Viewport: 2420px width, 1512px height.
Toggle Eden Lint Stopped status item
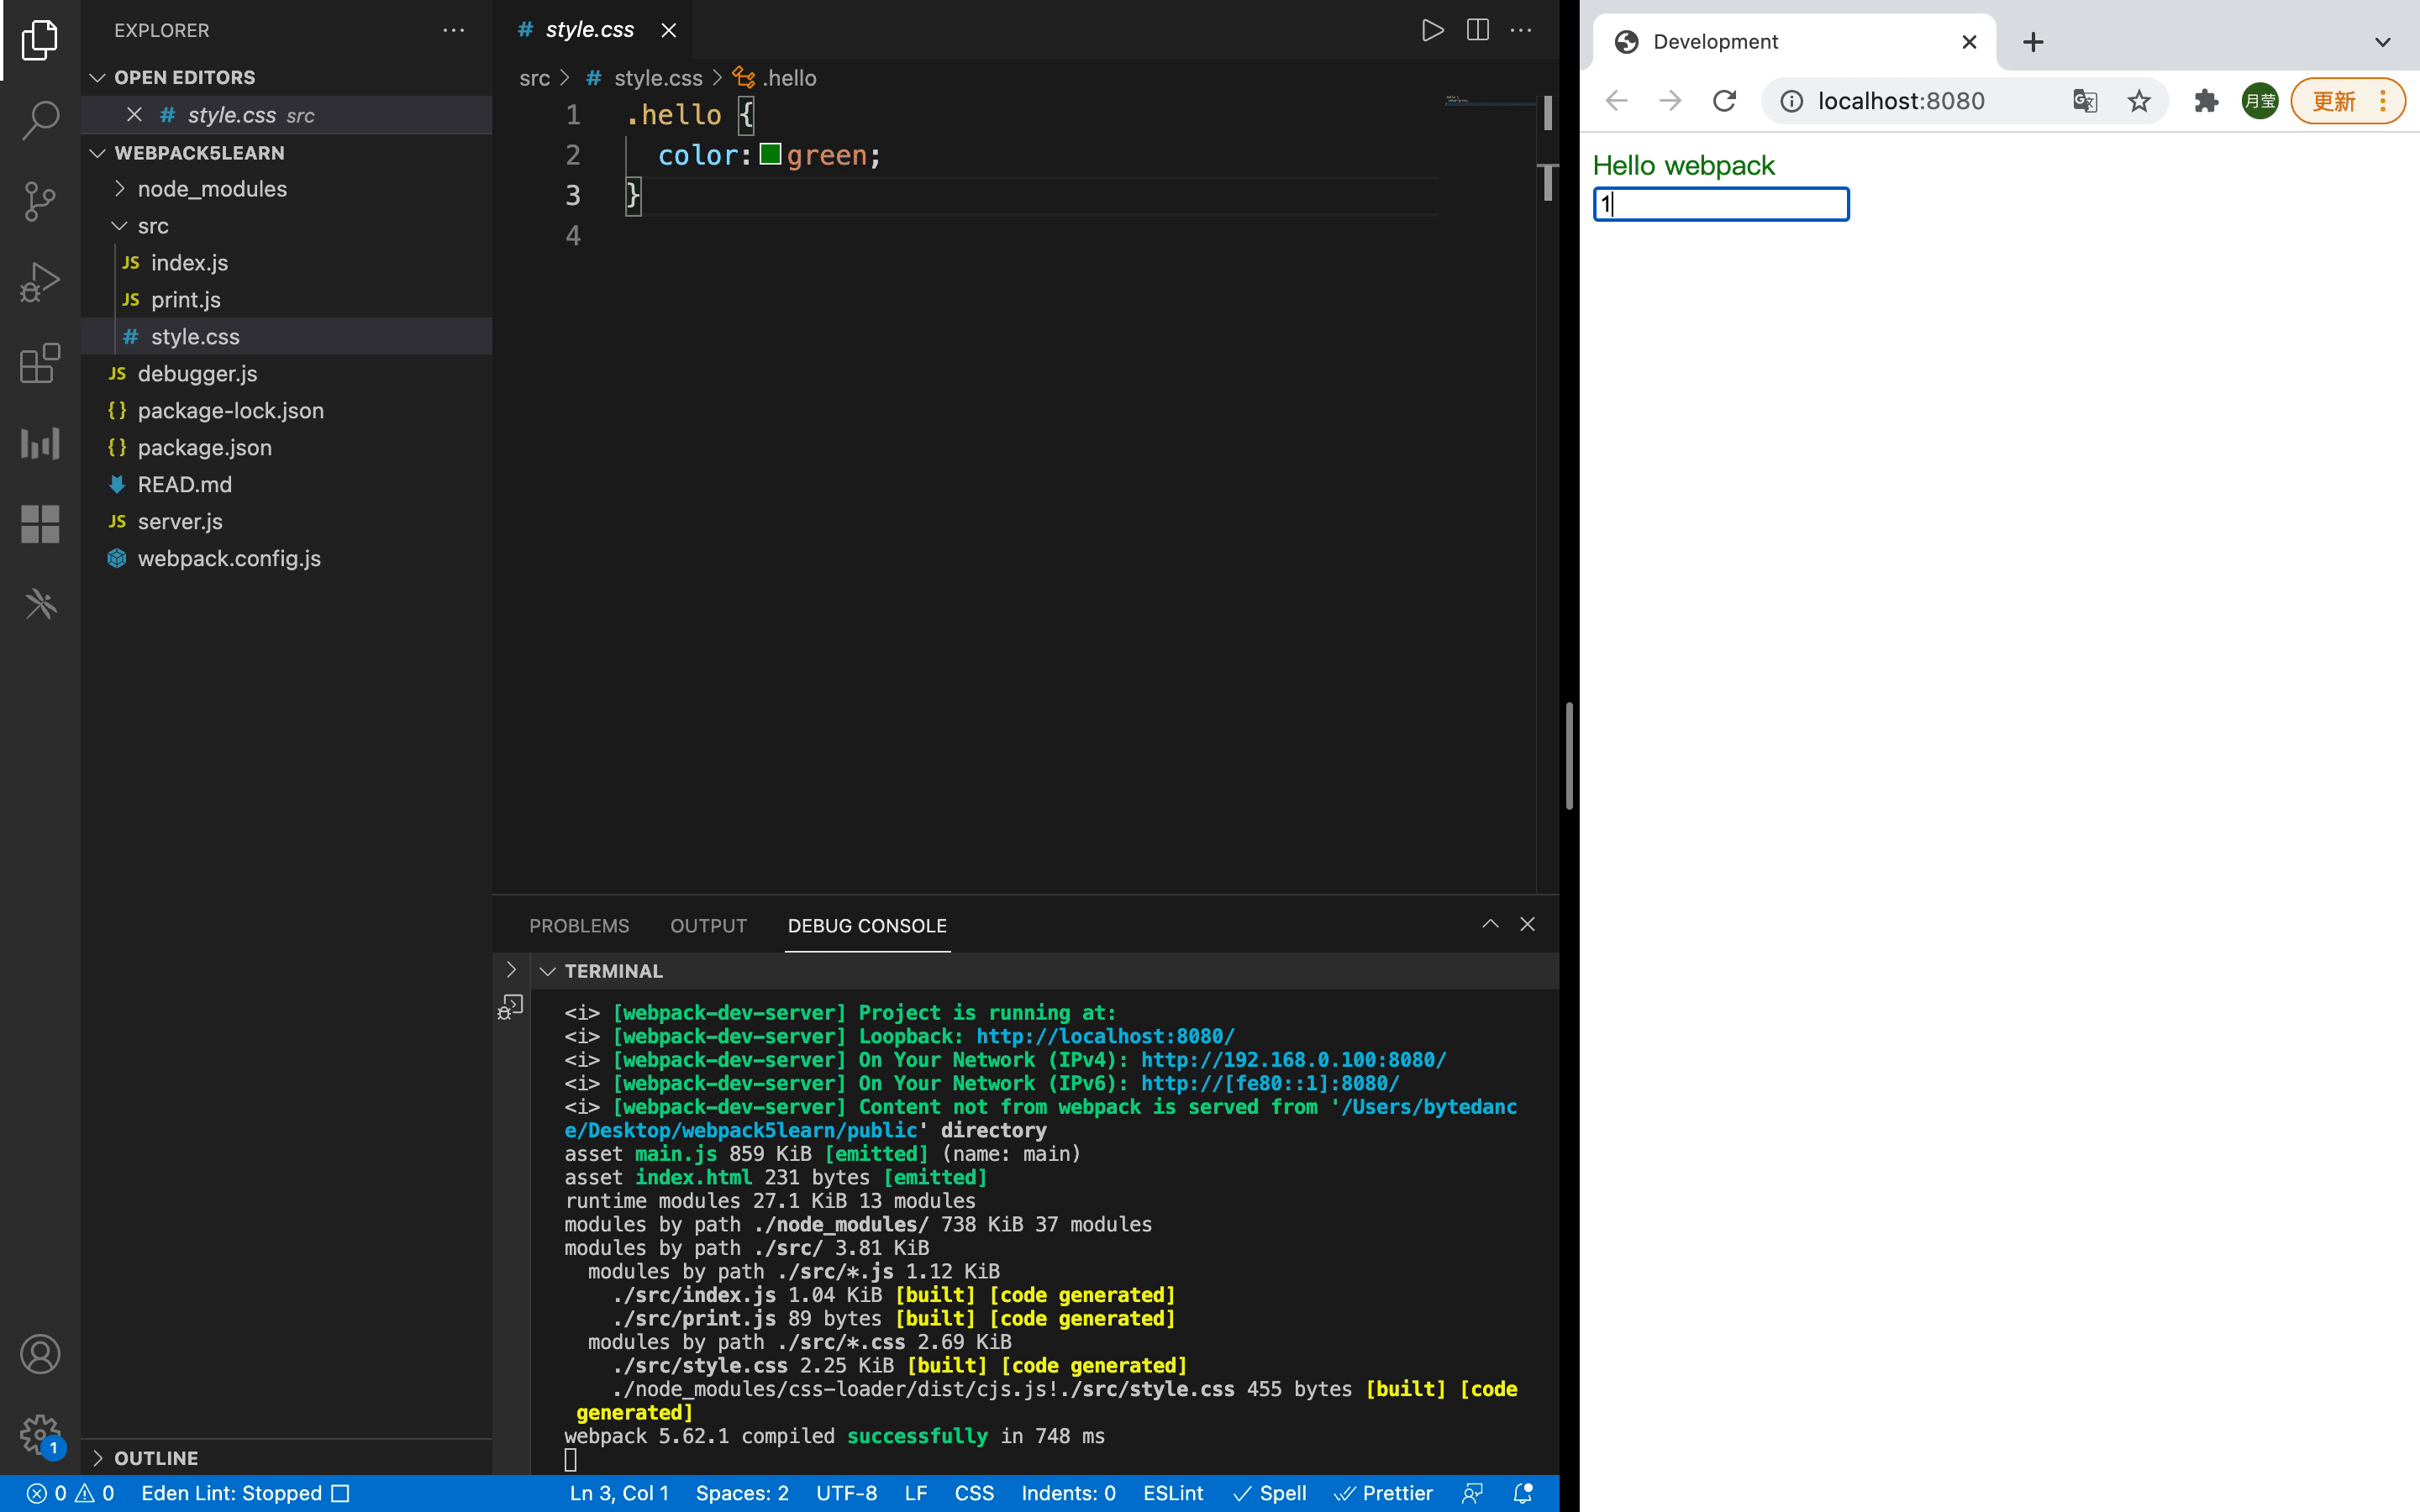pyautogui.click(x=245, y=1493)
